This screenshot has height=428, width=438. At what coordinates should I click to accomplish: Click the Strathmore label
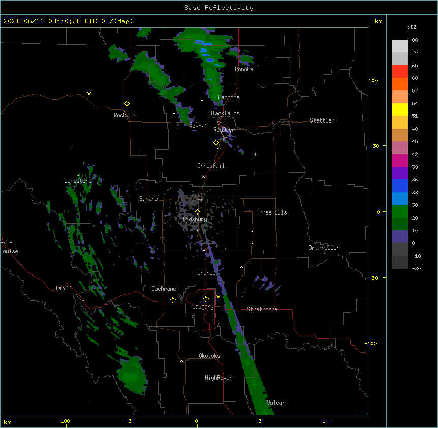pos(262,309)
